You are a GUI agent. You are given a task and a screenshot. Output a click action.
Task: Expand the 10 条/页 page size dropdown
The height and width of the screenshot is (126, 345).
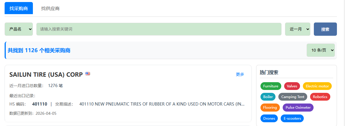pyautogui.click(x=320, y=50)
